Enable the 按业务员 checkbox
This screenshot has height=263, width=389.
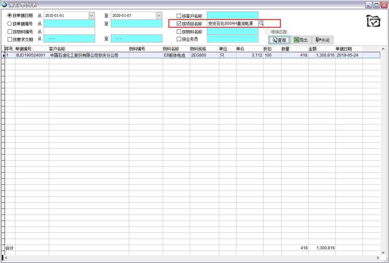coord(179,39)
